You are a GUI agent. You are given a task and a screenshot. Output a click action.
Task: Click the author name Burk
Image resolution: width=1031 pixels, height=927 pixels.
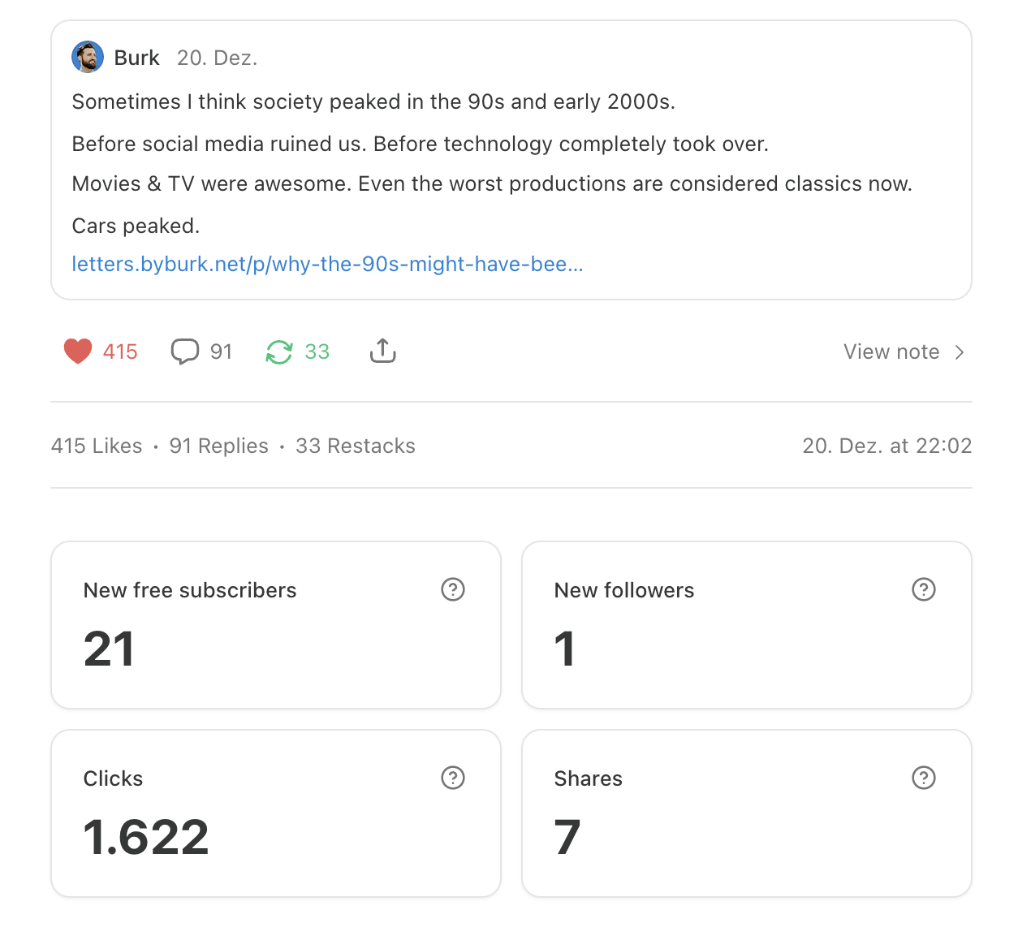[136, 58]
